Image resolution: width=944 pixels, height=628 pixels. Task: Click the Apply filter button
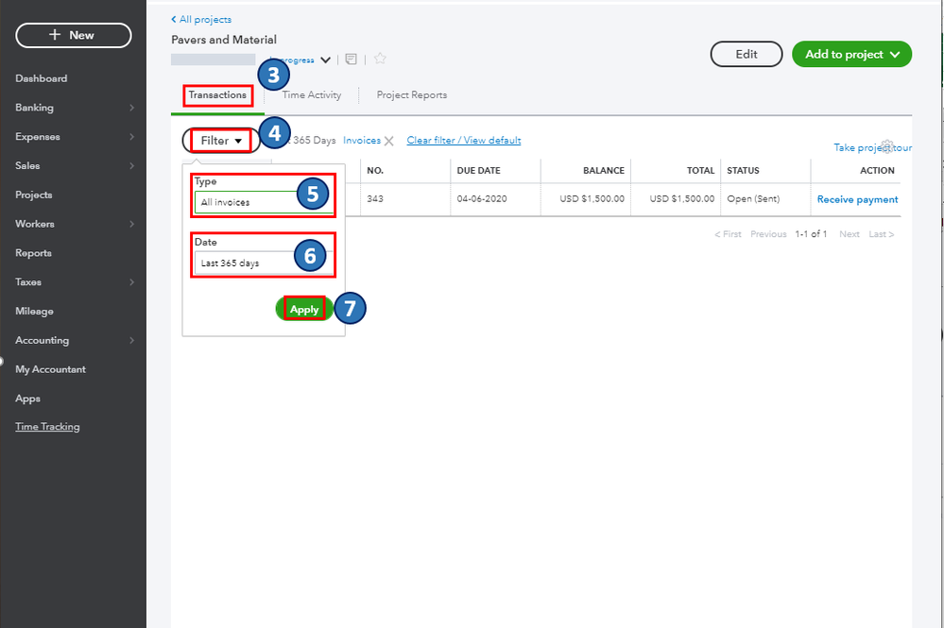pyautogui.click(x=304, y=309)
